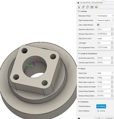Open the Stay-Down Level dropdown
The height and width of the screenshot is (119, 114).
[x=105, y=38]
